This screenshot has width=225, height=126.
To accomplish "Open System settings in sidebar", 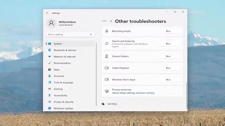I will pos(70,43).
